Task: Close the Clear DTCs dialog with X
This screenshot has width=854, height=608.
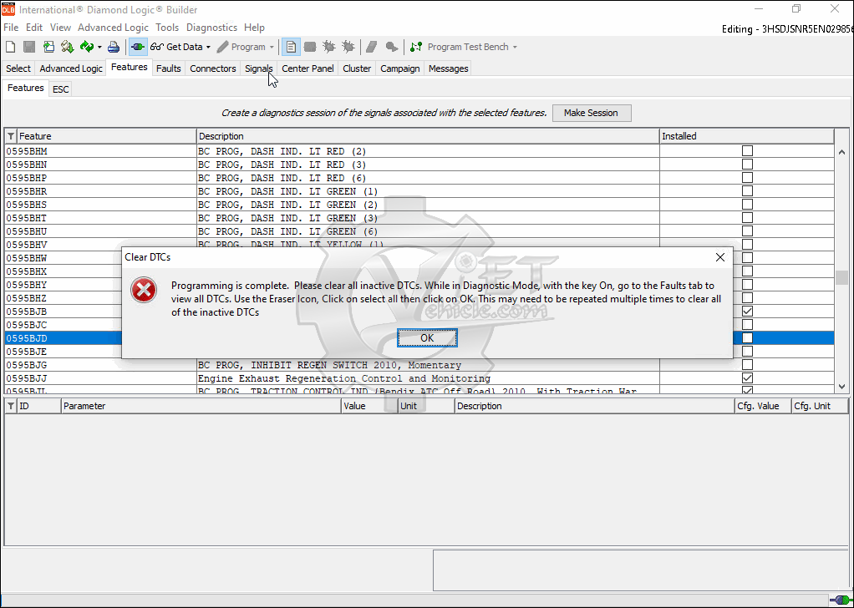Action: tap(720, 257)
